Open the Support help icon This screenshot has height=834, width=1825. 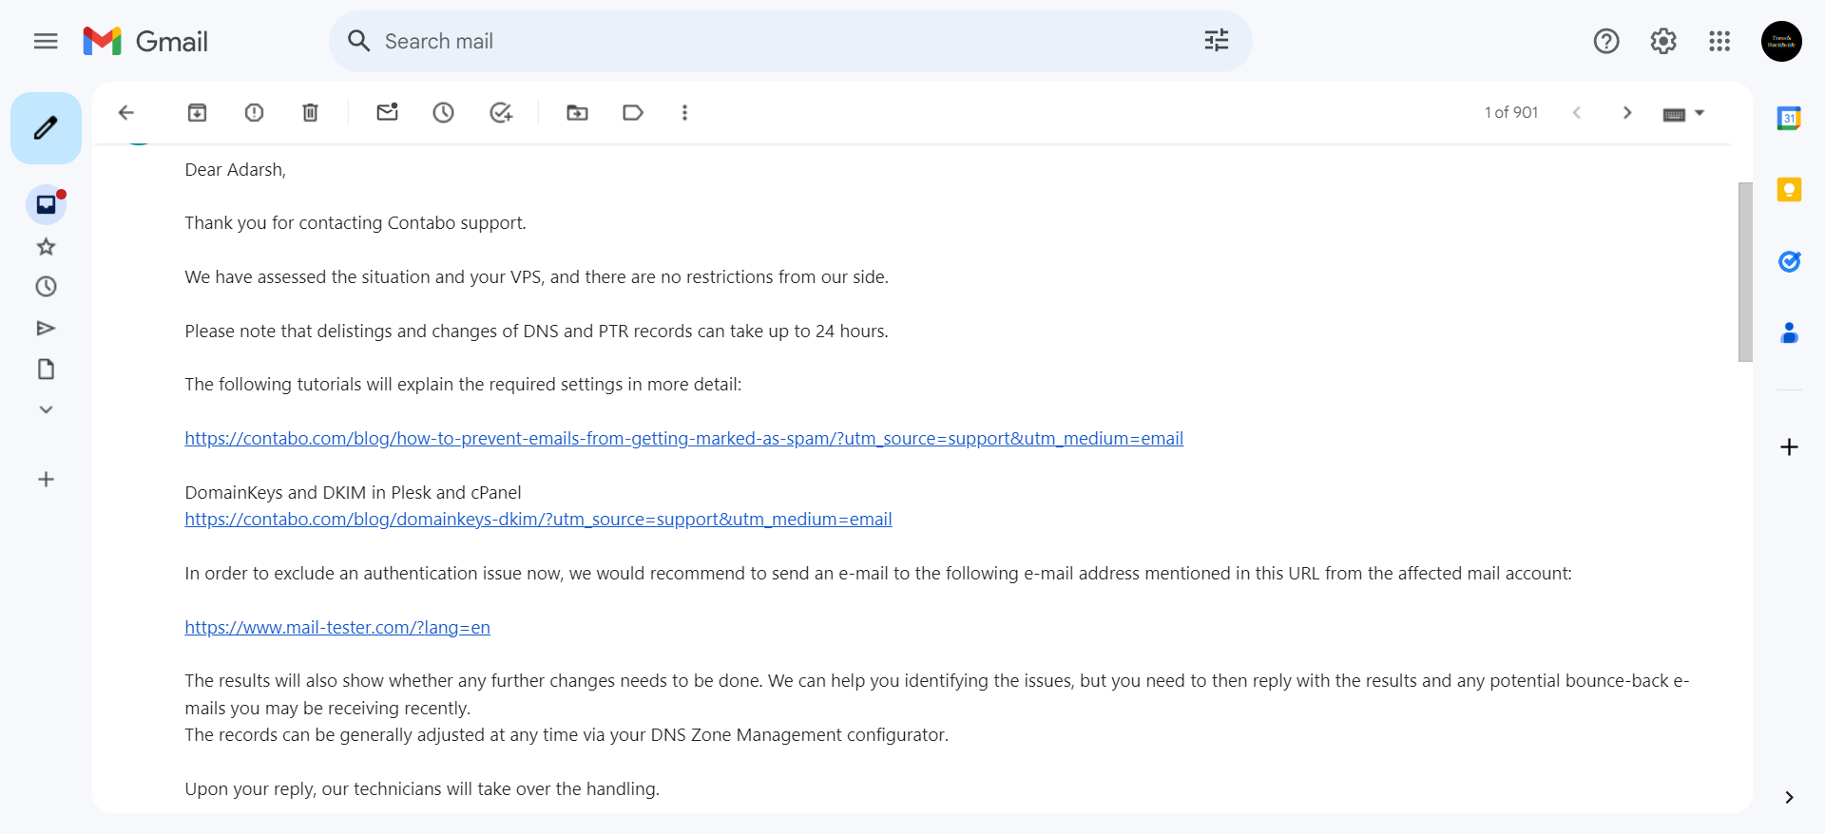(1606, 41)
